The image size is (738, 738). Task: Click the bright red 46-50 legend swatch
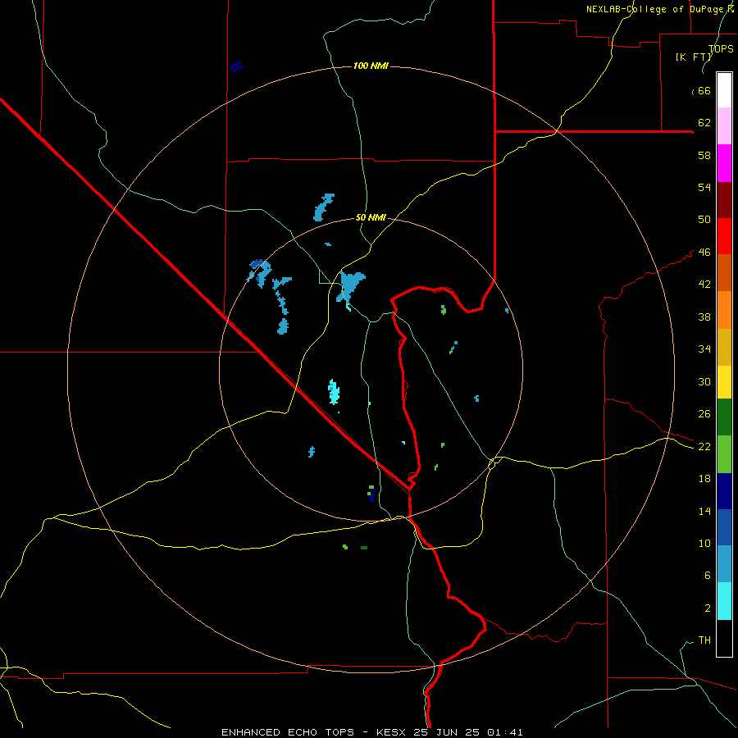(724, 236)
